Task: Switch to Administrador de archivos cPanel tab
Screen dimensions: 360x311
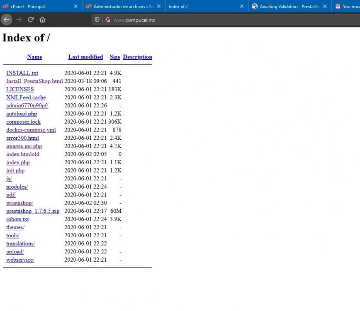Action: 124,6
